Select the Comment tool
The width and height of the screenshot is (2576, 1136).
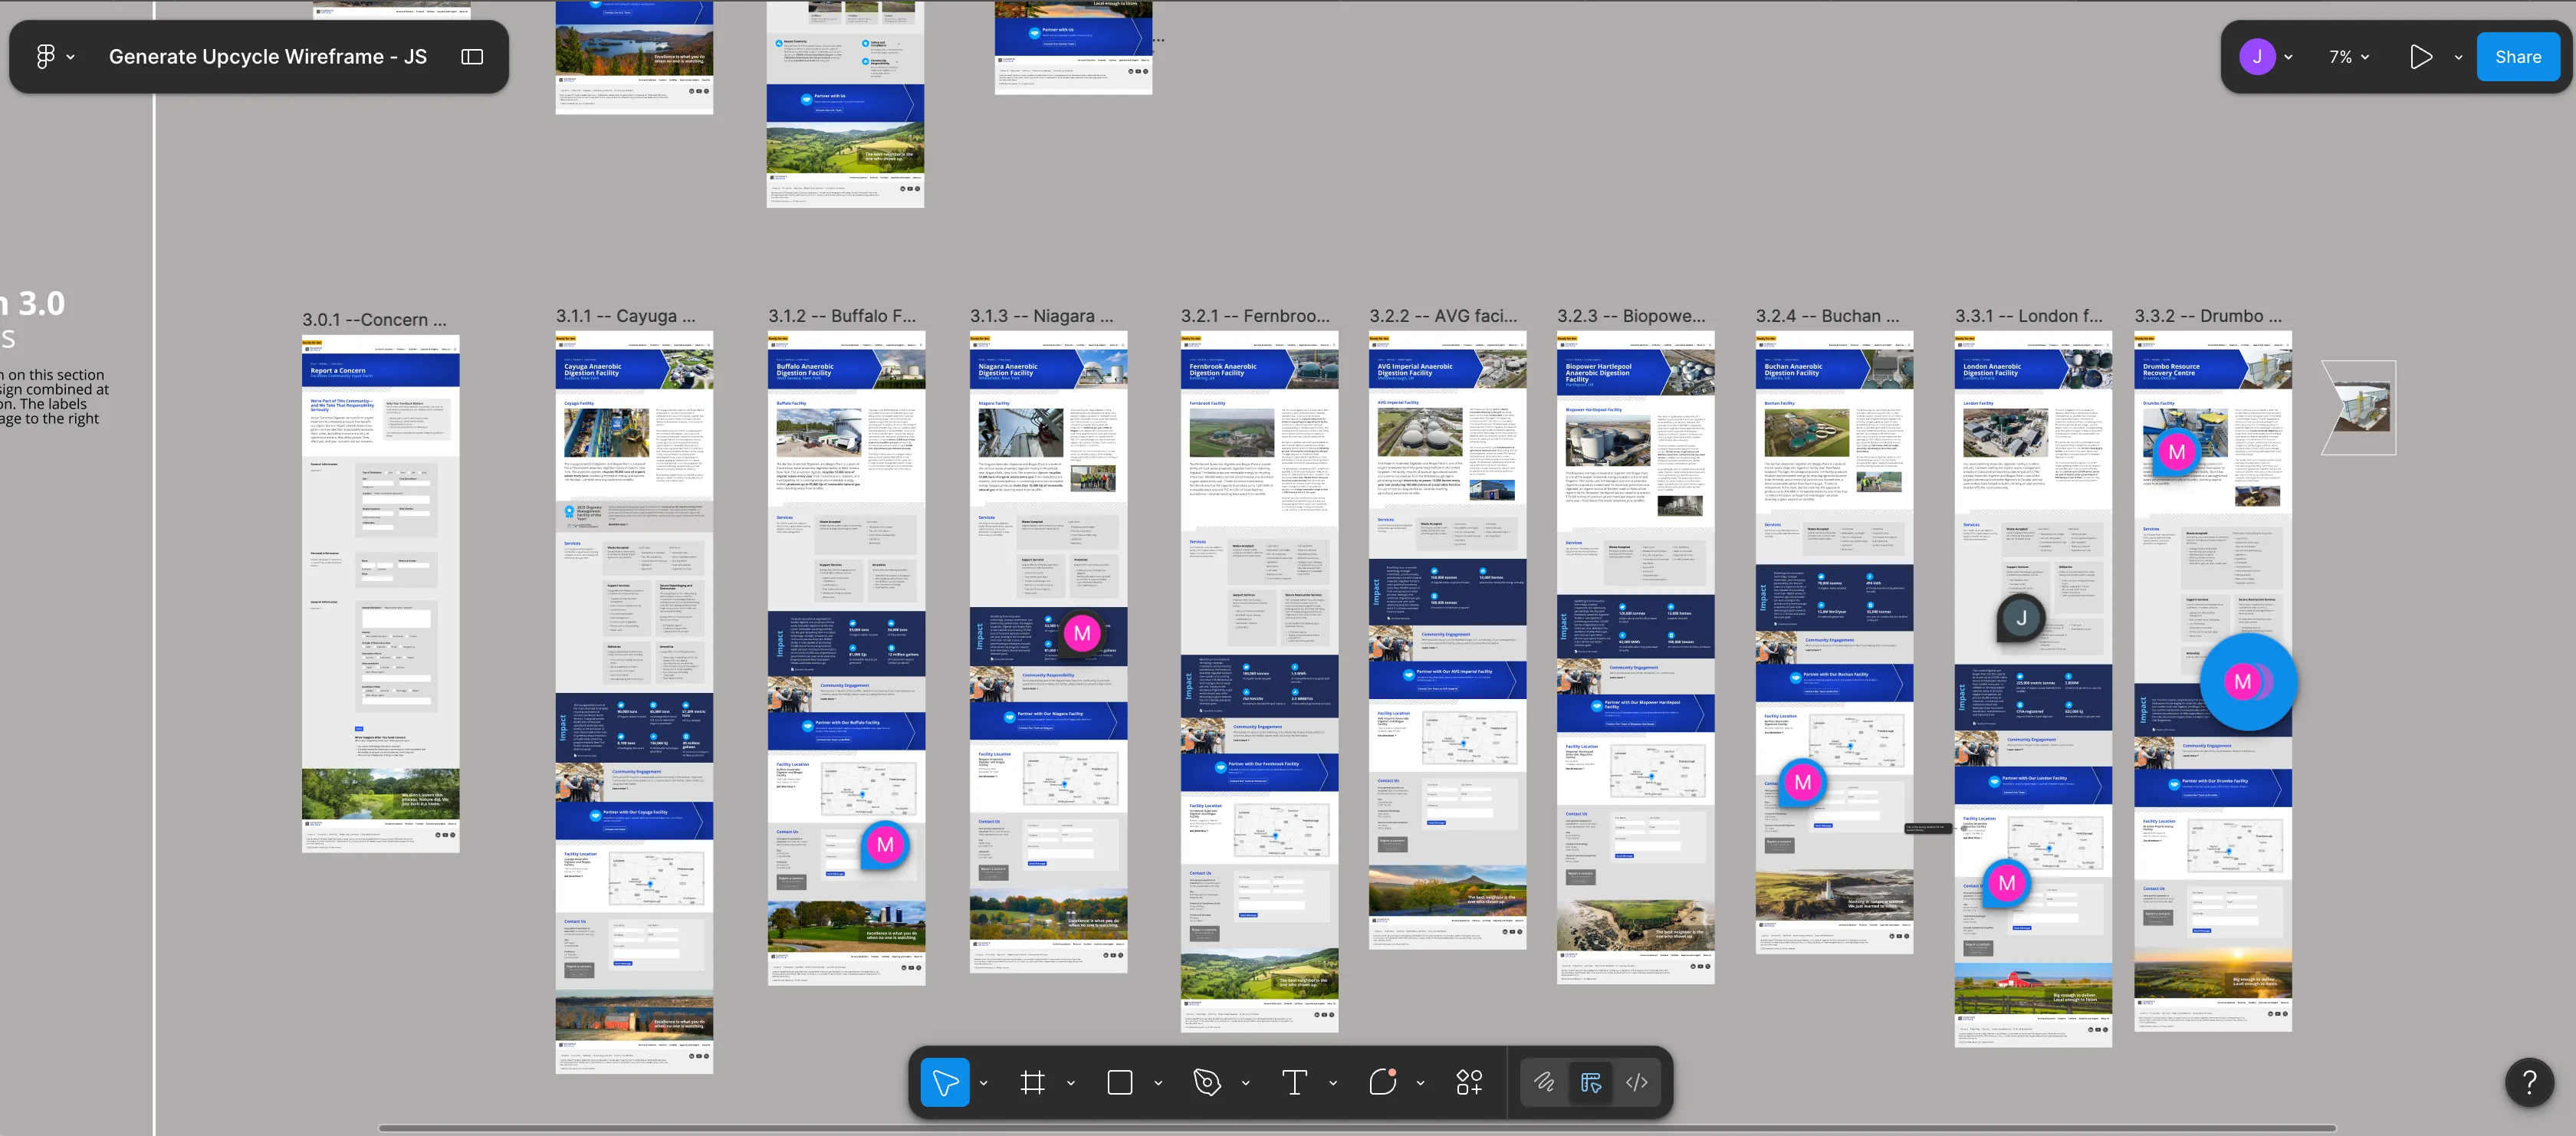click(x=1382, y=1082)
